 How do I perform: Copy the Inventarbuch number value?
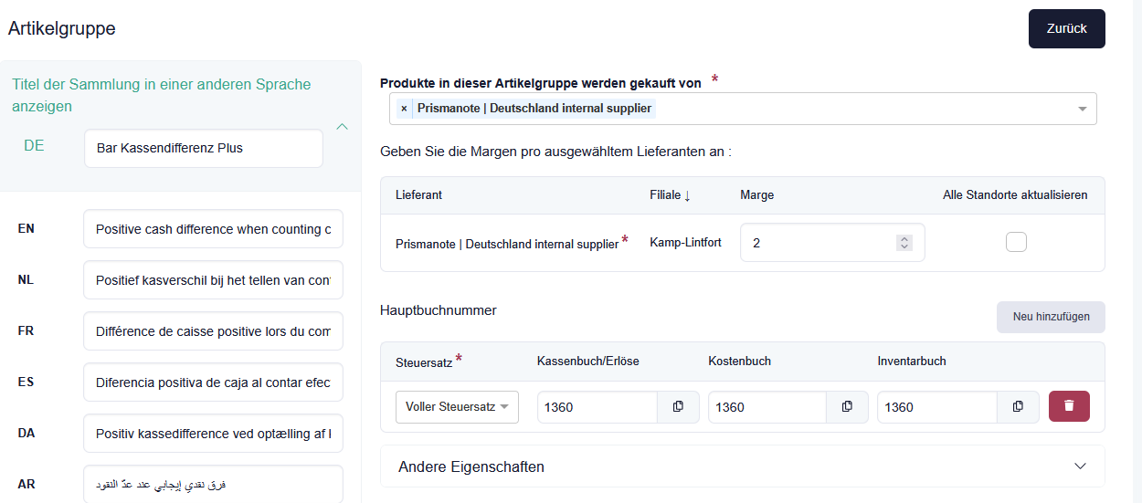pos(1018,407)
